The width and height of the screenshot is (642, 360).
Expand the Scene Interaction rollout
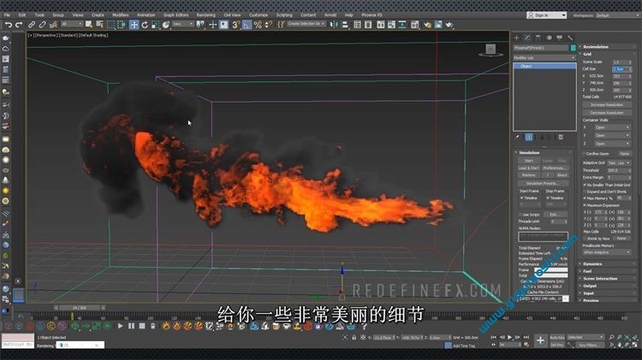pos(600,279)
